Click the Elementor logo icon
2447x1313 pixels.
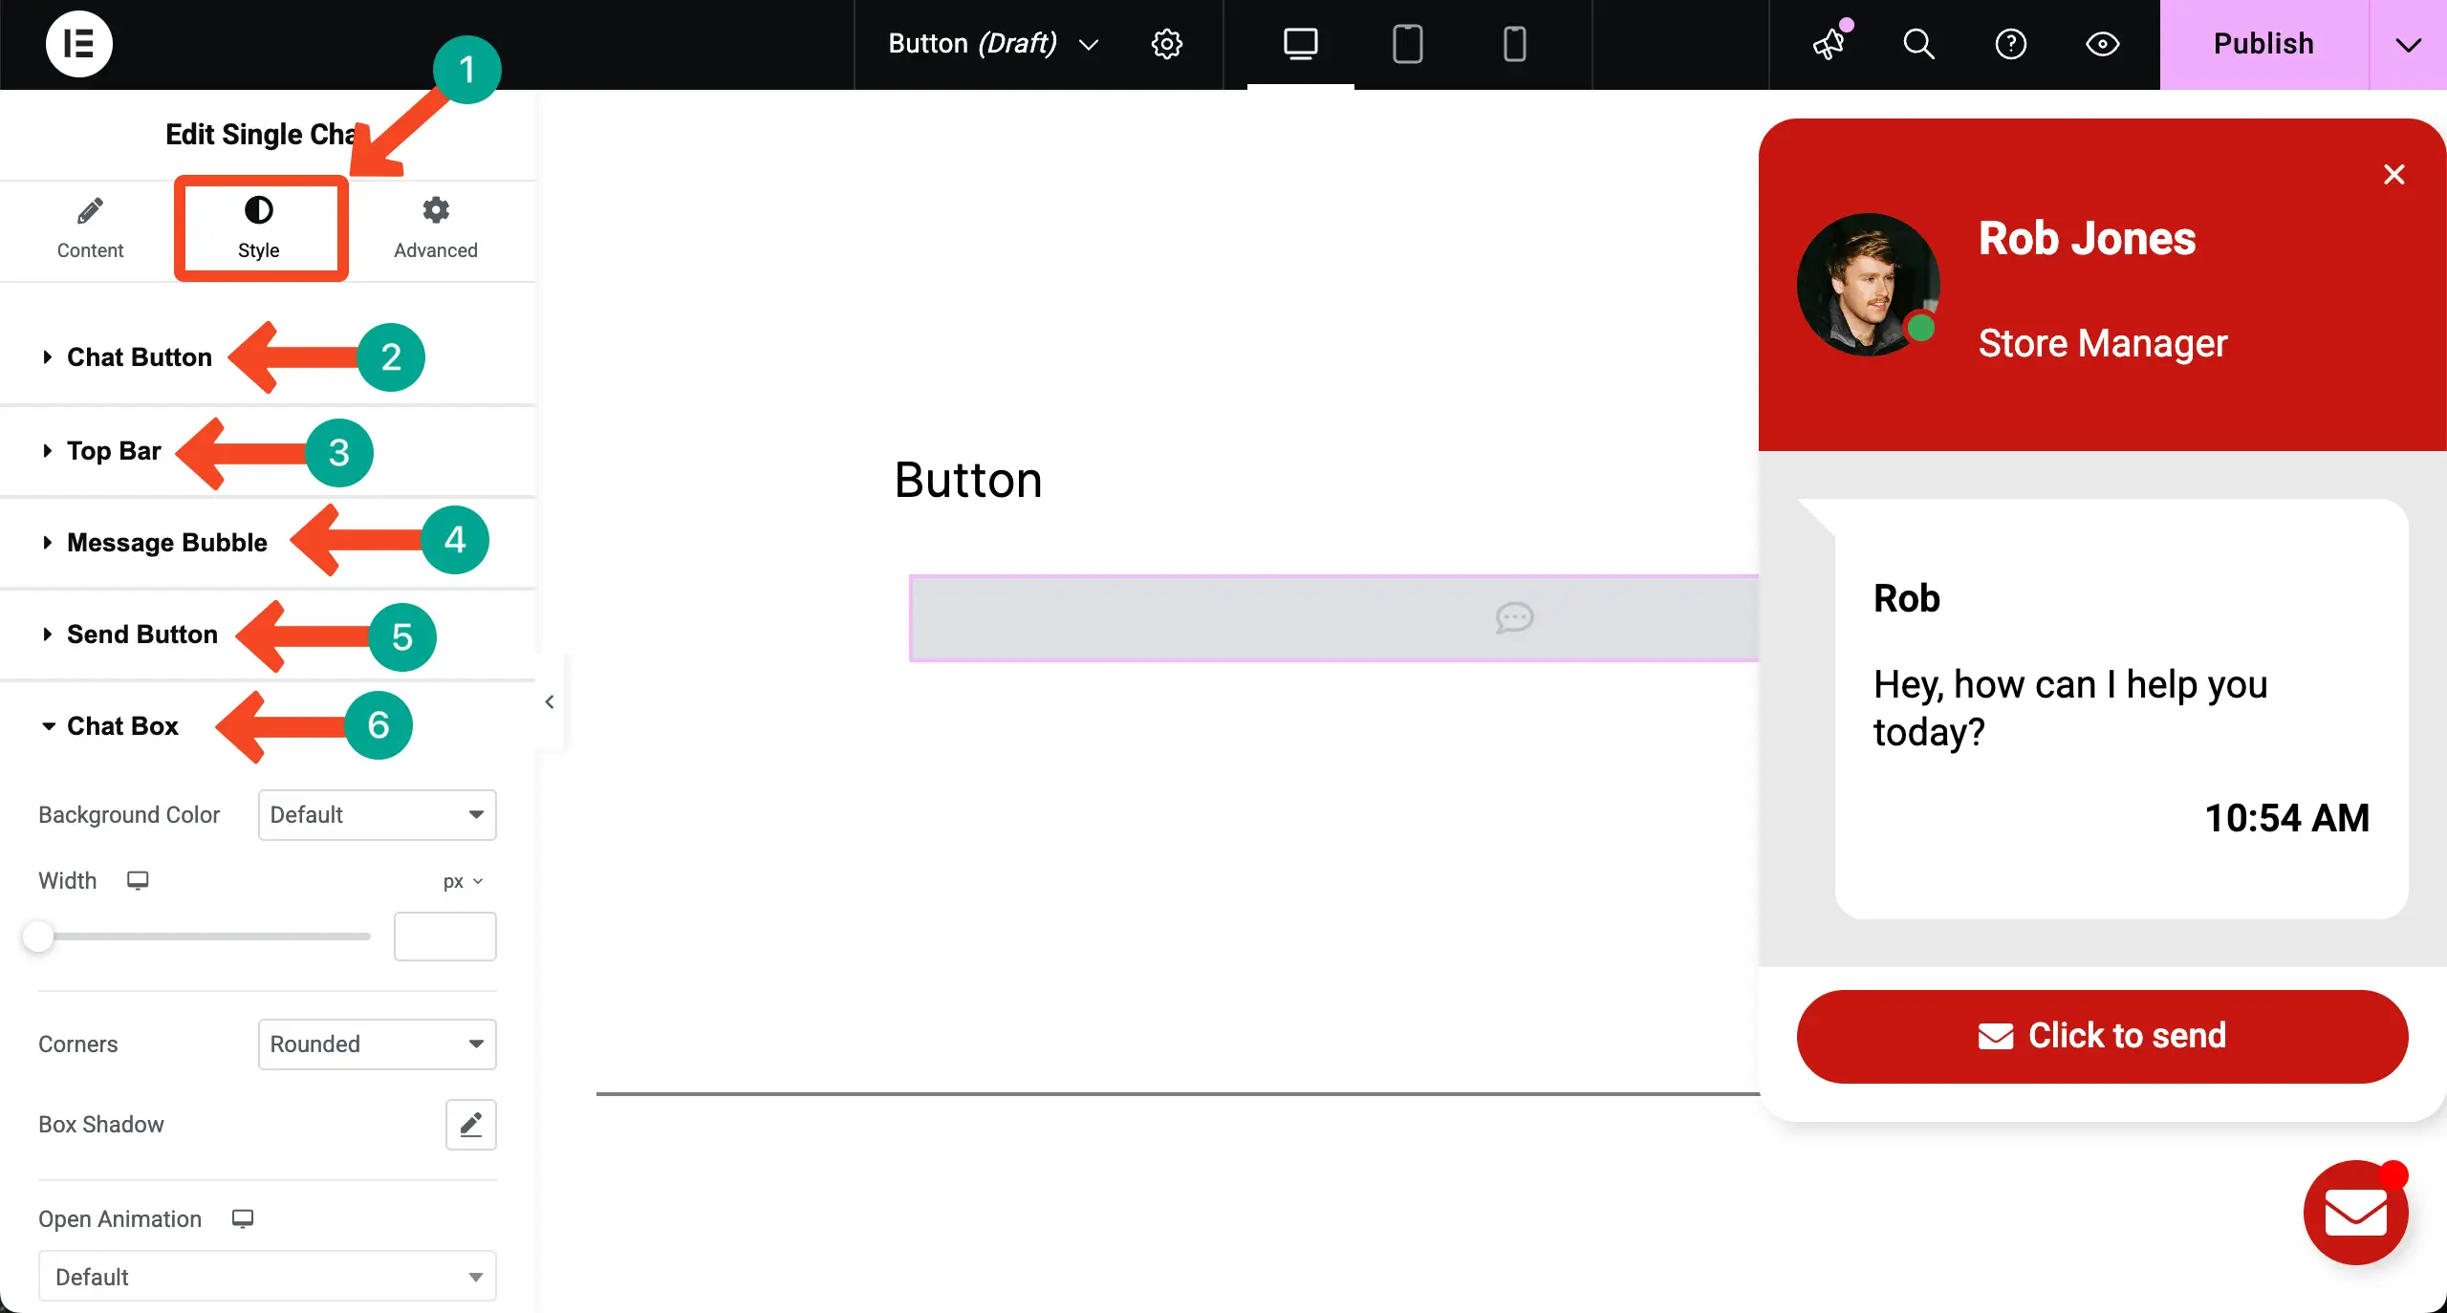pyautogui.click(x=78, y=44)
